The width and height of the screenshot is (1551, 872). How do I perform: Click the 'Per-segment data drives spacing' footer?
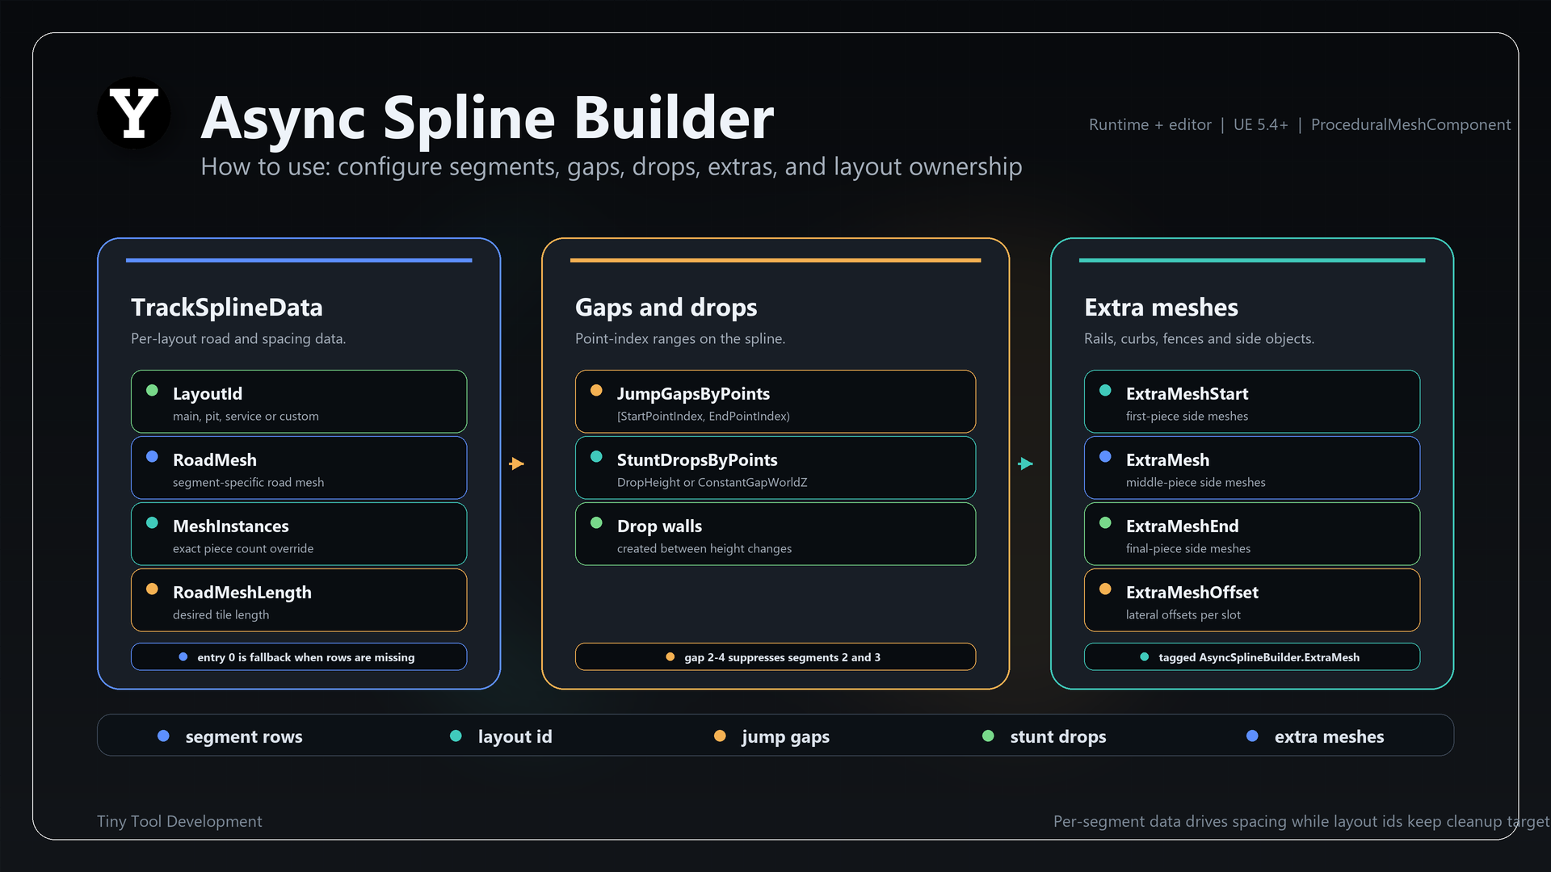(x=1301, y=821)
